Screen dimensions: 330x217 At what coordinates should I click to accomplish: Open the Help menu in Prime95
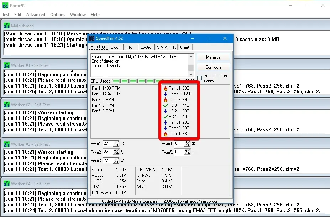pyautogui.click(x=95, y=15)
